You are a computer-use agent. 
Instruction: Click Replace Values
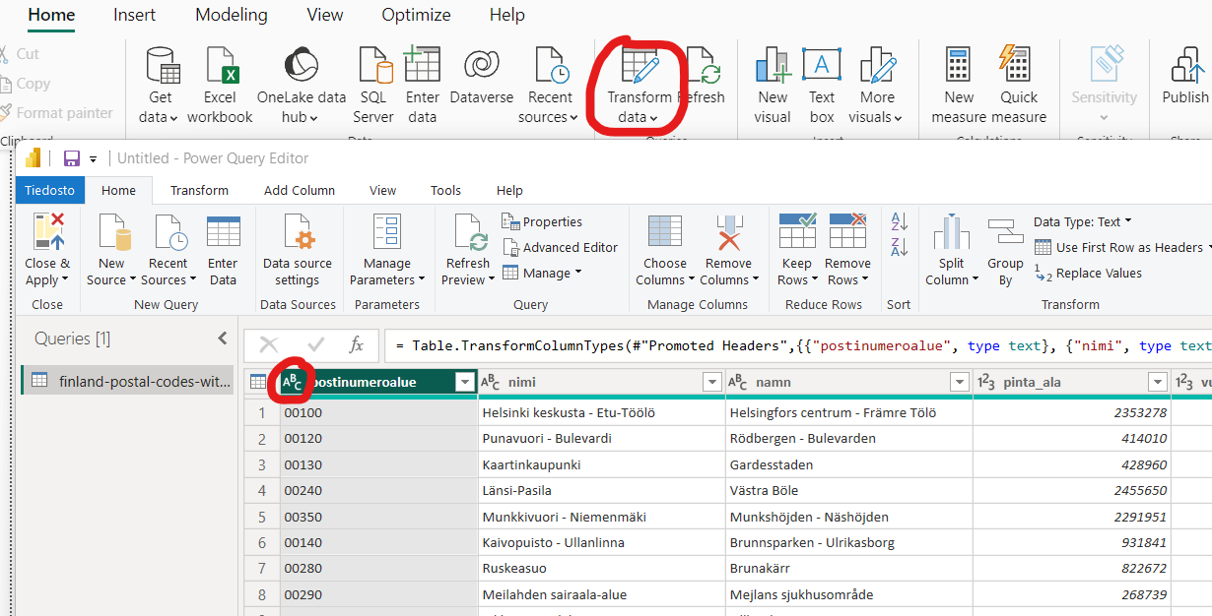coord(1088,274)
